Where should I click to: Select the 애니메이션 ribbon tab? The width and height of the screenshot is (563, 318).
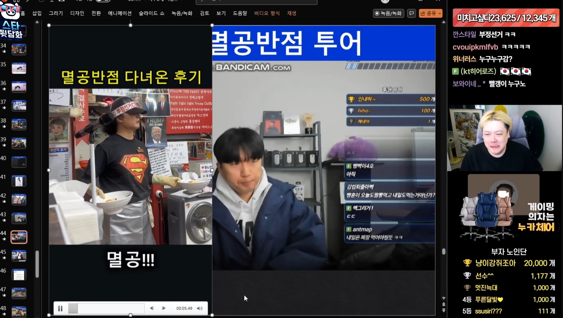(x=120, y=13)
